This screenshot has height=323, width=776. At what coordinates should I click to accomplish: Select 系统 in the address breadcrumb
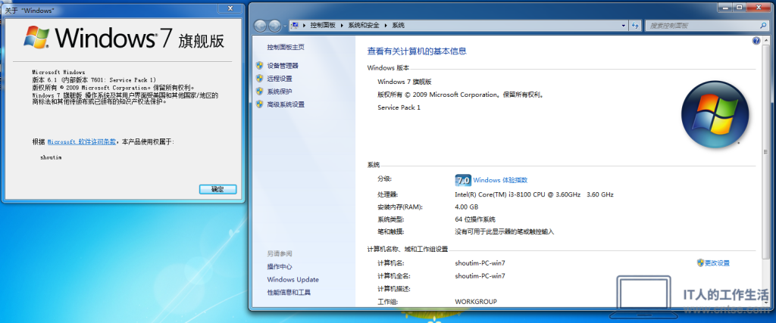click(398, 25)
